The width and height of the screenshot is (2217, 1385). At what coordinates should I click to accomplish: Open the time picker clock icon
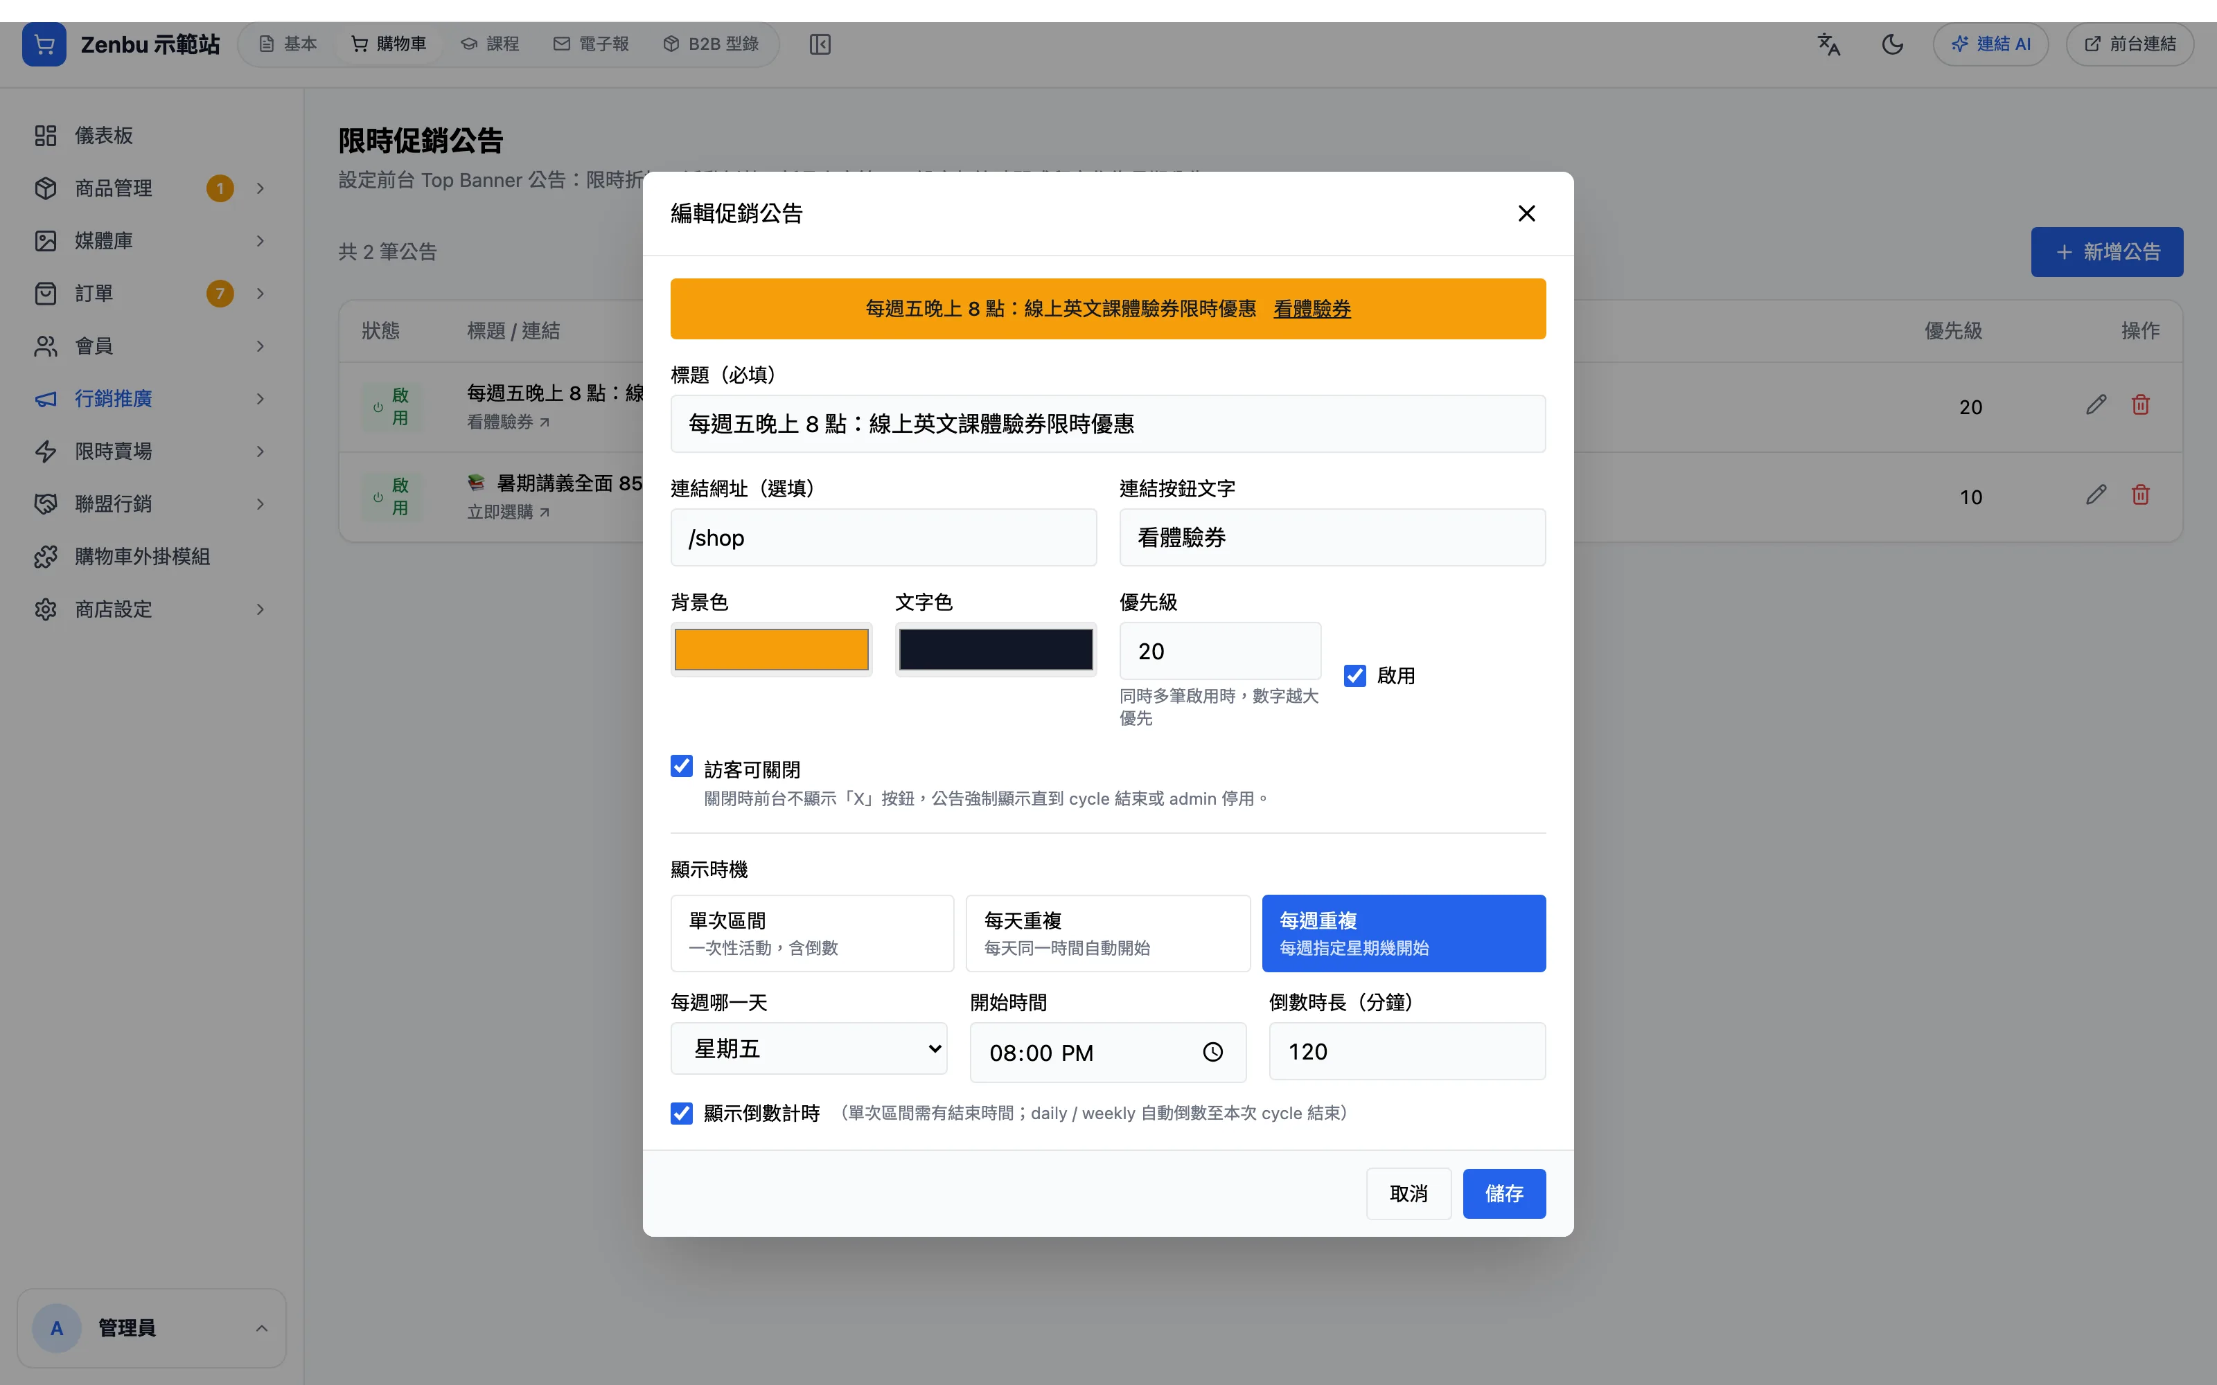pyautogui.click(x=1213, y=1052)
